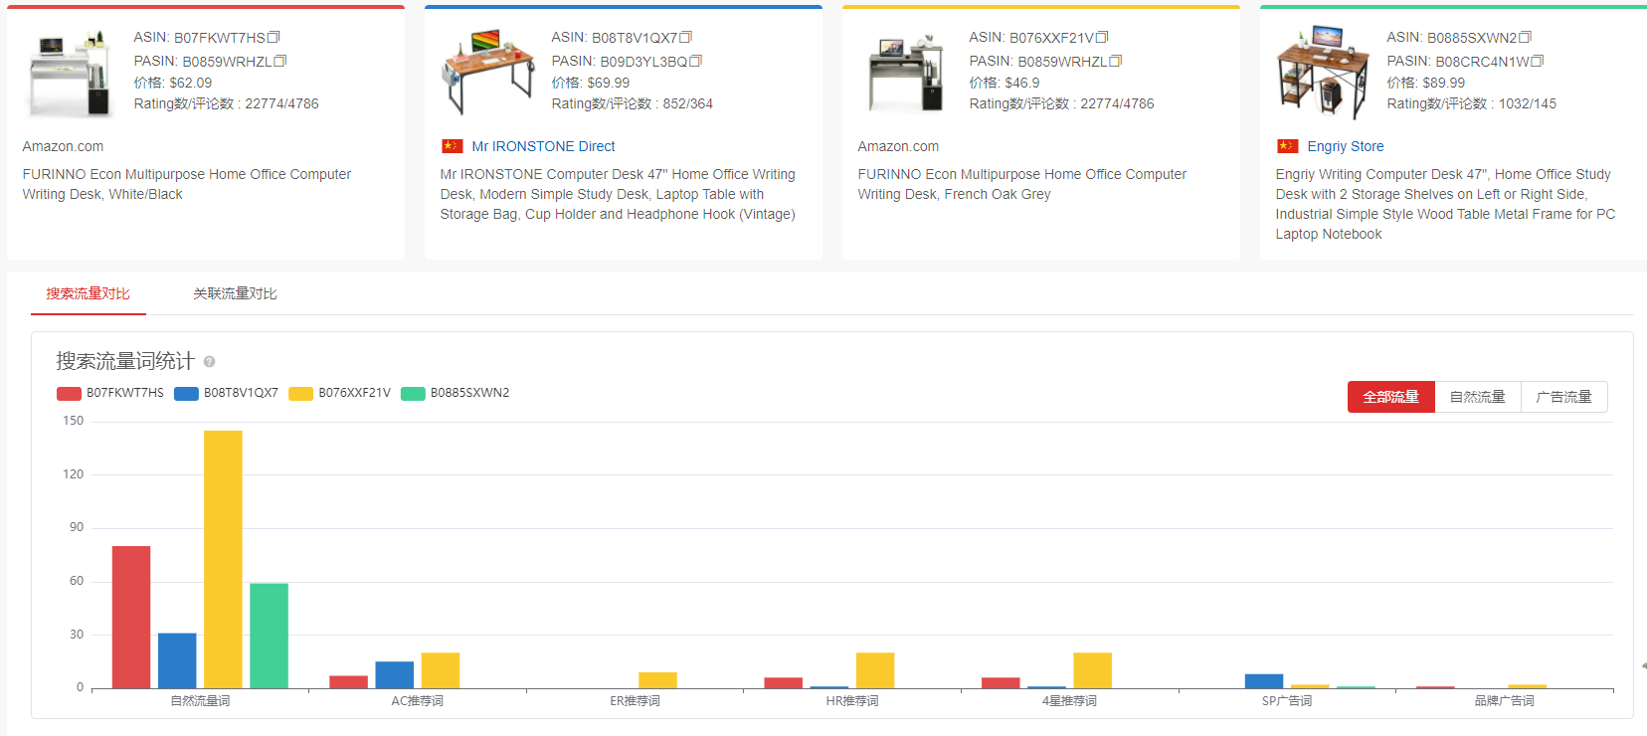1647x736 pixels.
Task: Click the yellow bar in AC推荐词 group
Action: (x=440, y=670)
